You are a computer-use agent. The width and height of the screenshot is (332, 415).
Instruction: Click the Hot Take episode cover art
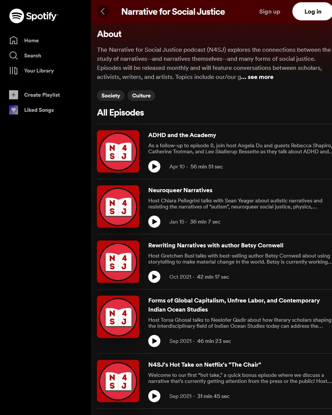click(118, 381)
